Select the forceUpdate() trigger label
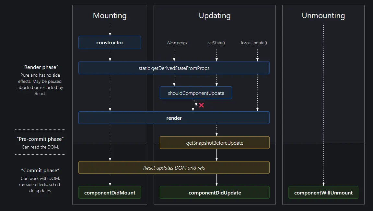Viewport: 373px width, 211px height. [254, 43]
